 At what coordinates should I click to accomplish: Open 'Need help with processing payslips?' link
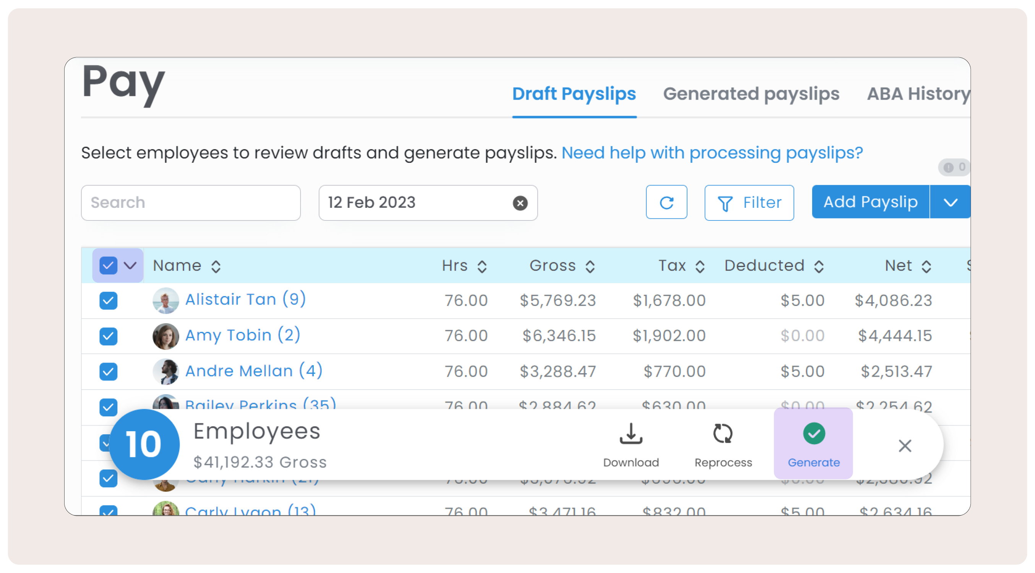[712, 152]
